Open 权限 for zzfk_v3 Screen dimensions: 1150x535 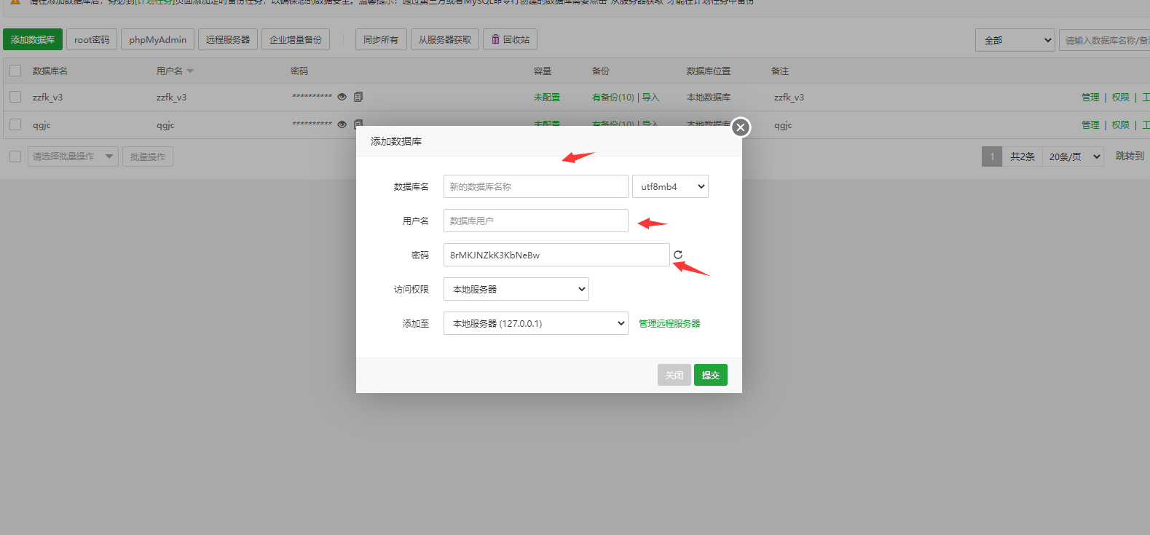coord(1120,97)
